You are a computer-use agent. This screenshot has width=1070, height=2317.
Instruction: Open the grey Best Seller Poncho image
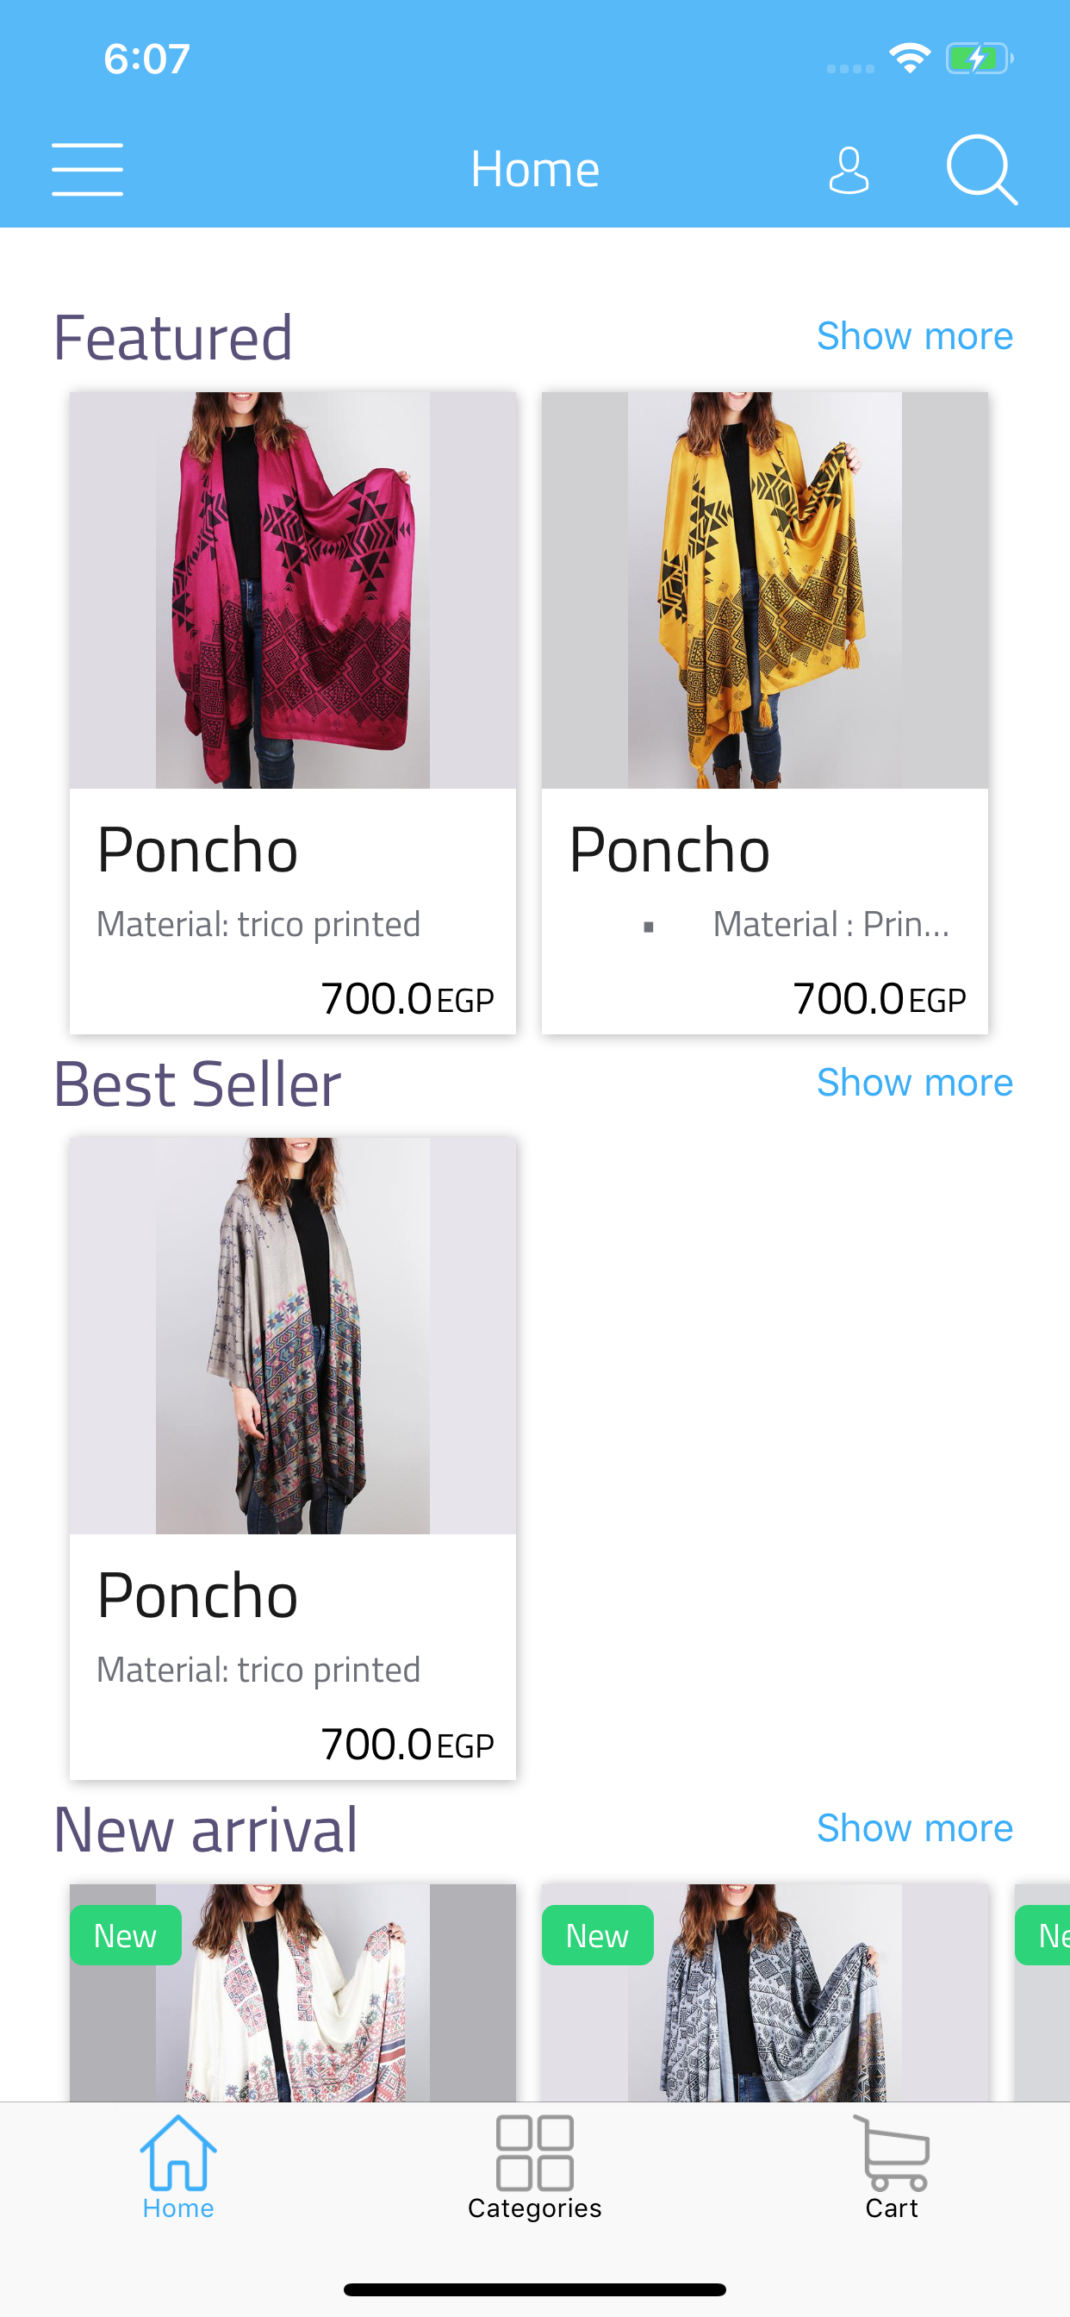tap(293, 1336)
